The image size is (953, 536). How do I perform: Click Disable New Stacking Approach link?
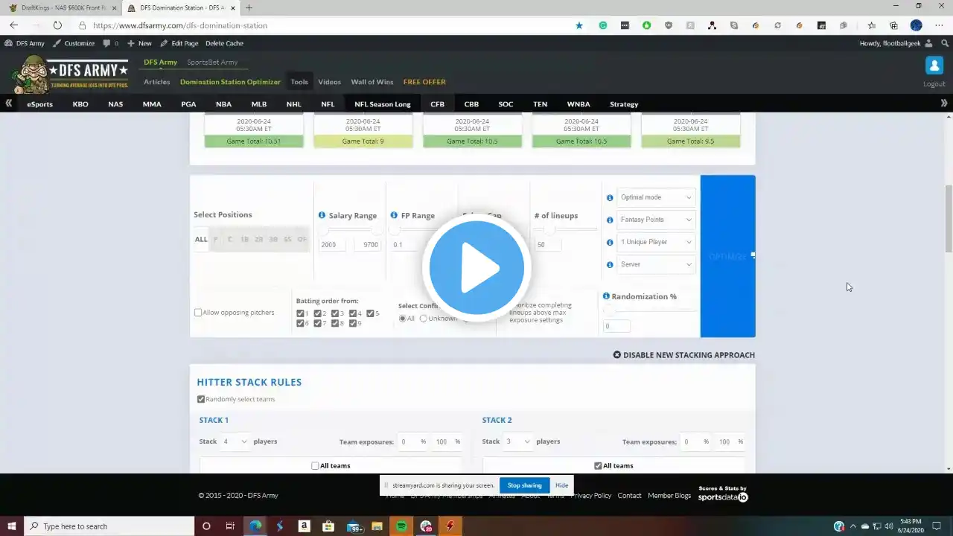pos(683,355)
